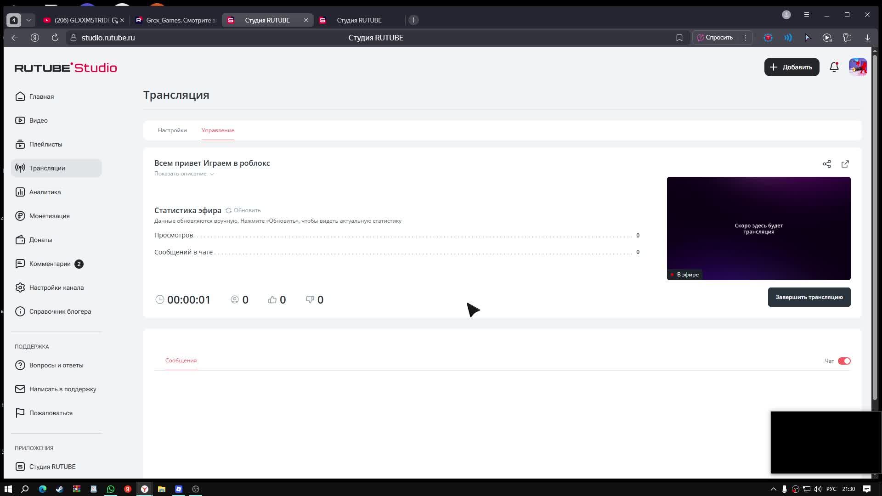The width and height of the screenshot is (882, 496).
Task: Click Обновить to refresh statistics
Action: (x=243, y=210)
